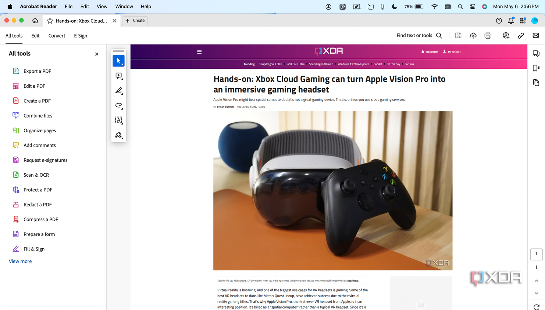The image size is (545, 310).
Task: Open the comments panel icon on right rail
Action: (x=536, y=54)
